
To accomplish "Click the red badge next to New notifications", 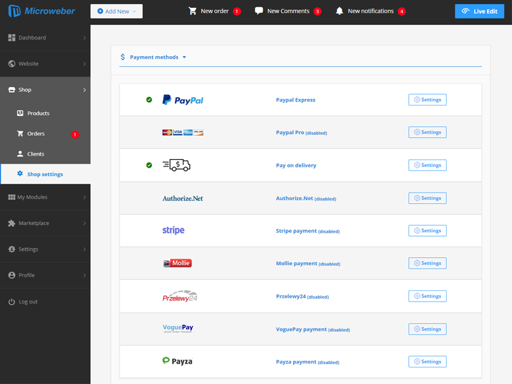I will [x=402, y=11].
